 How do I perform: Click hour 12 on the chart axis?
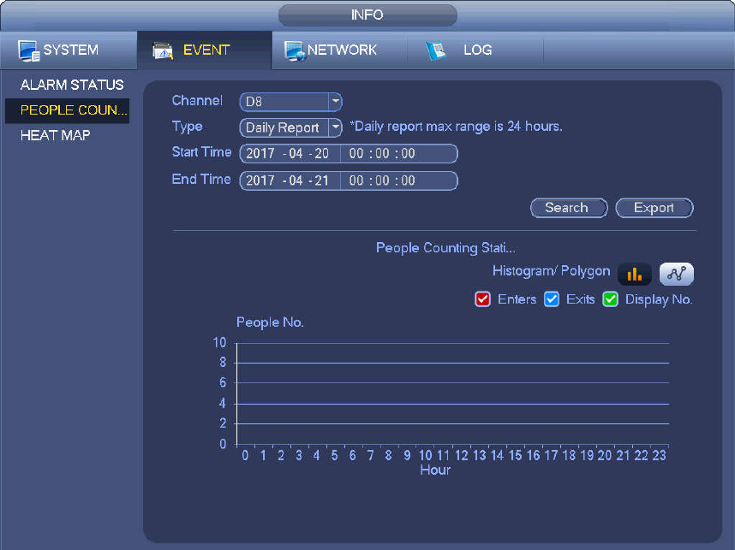coord(461,455)
